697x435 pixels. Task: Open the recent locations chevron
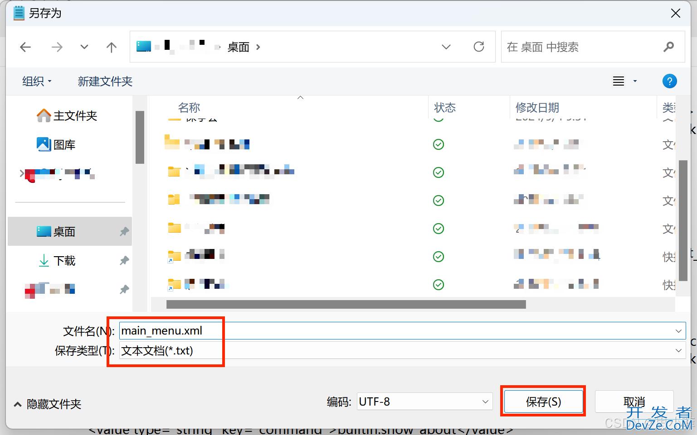[x=84, y=47]
